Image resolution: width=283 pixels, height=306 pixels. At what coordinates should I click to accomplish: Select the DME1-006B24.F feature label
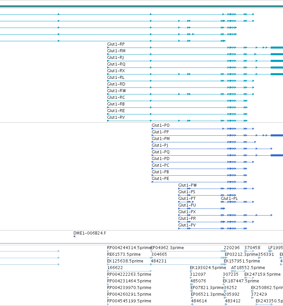tap(90, 233)
